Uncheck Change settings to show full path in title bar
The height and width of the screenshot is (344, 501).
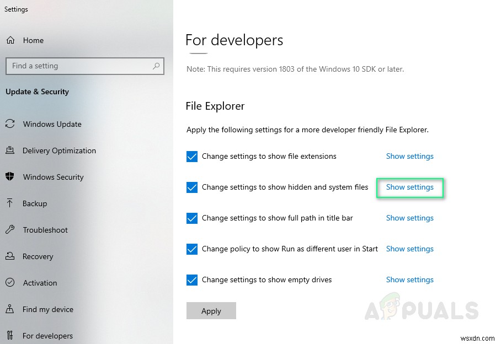click(x=192, y=218)
